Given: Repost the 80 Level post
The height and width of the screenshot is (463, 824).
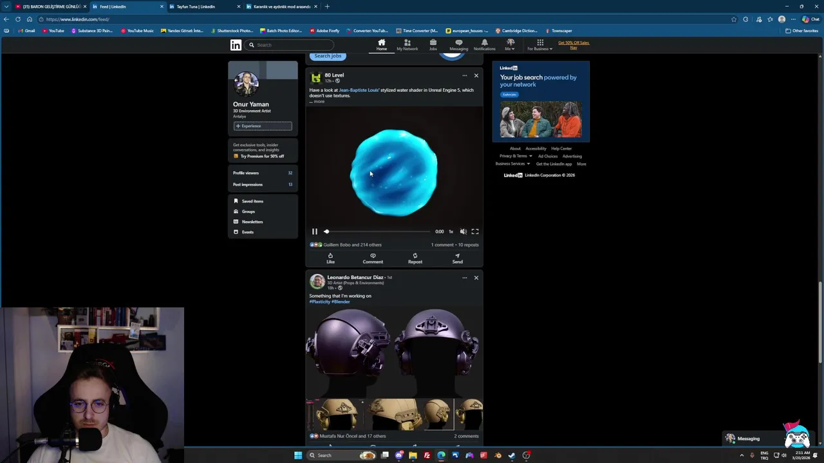Looking at the screenshot, I should point(415,258).
